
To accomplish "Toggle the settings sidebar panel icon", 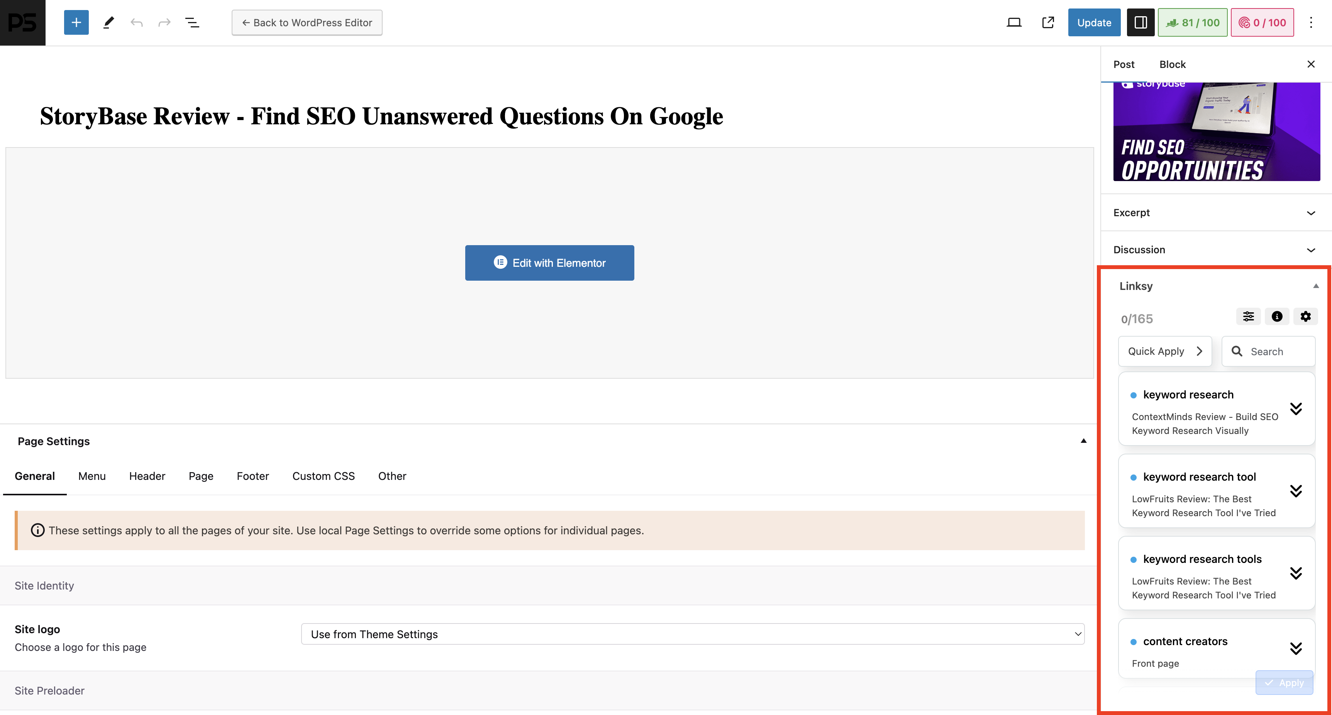I will point(1141,23).
